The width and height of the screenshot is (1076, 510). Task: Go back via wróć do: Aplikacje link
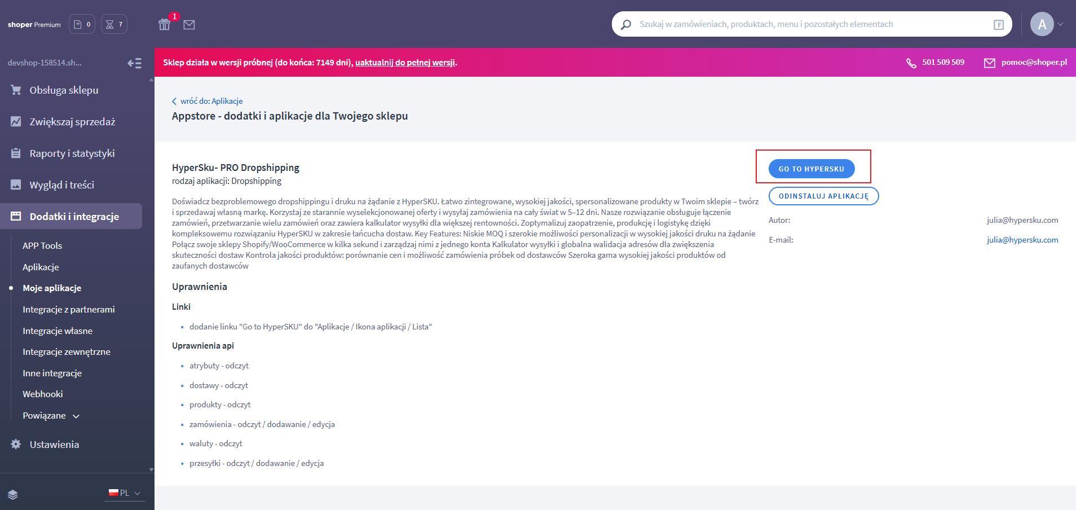pyautogui.click(x=208, y=101)
